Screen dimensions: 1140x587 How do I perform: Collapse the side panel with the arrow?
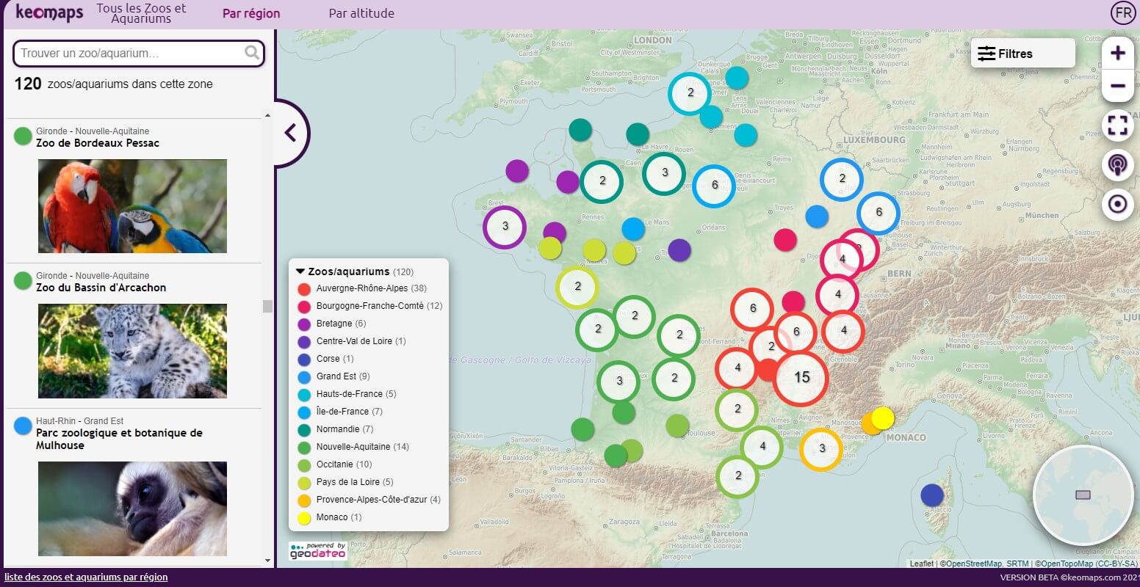pyautogui.click(x=290, y=133)
